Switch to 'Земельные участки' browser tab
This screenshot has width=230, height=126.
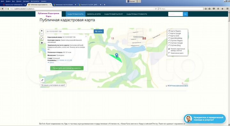pos(64,5)
